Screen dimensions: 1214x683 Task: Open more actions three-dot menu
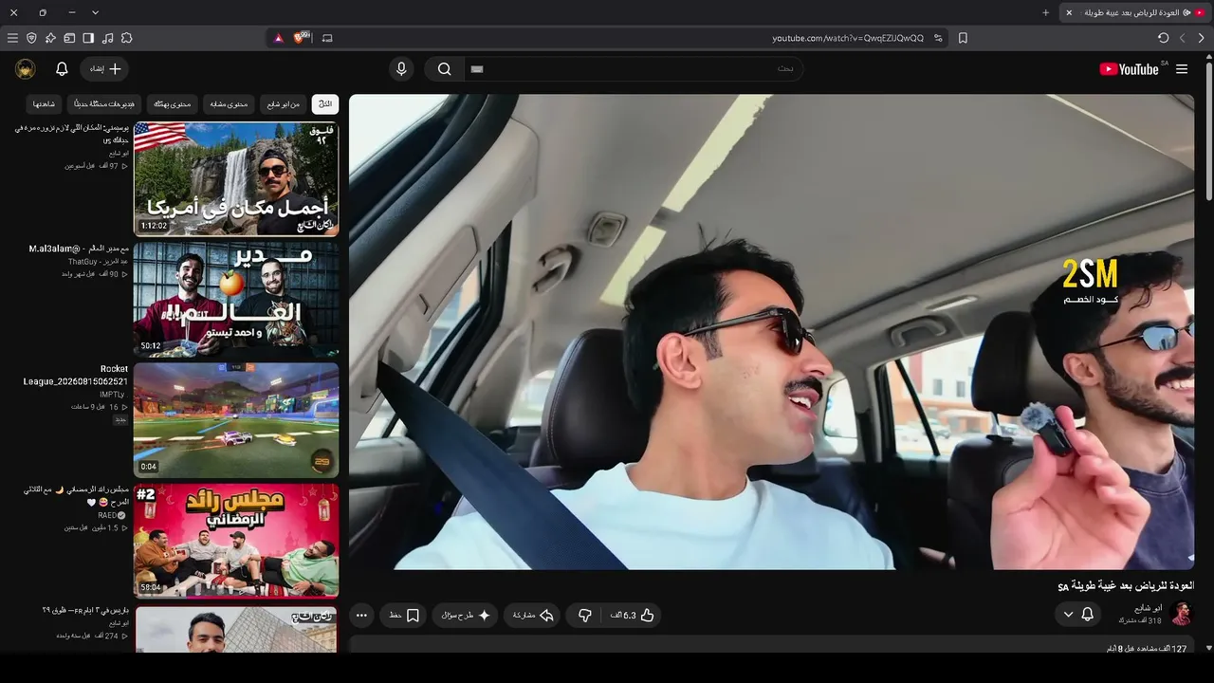(361, 616)
